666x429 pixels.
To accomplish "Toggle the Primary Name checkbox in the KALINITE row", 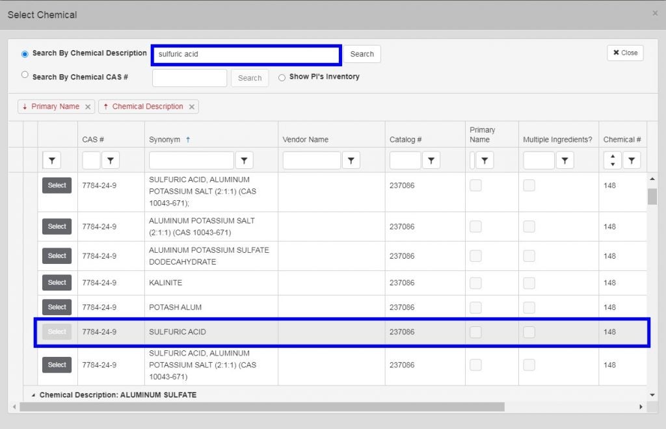I will click(x=475, y=283).
